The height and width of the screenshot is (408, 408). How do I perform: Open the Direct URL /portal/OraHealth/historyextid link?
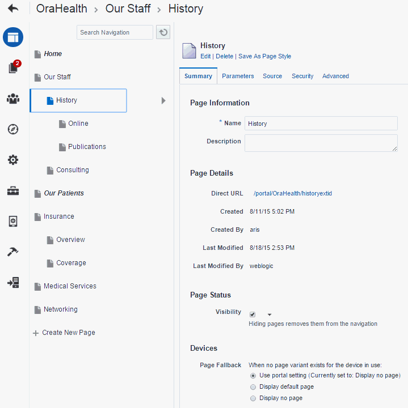pos(293,193)
